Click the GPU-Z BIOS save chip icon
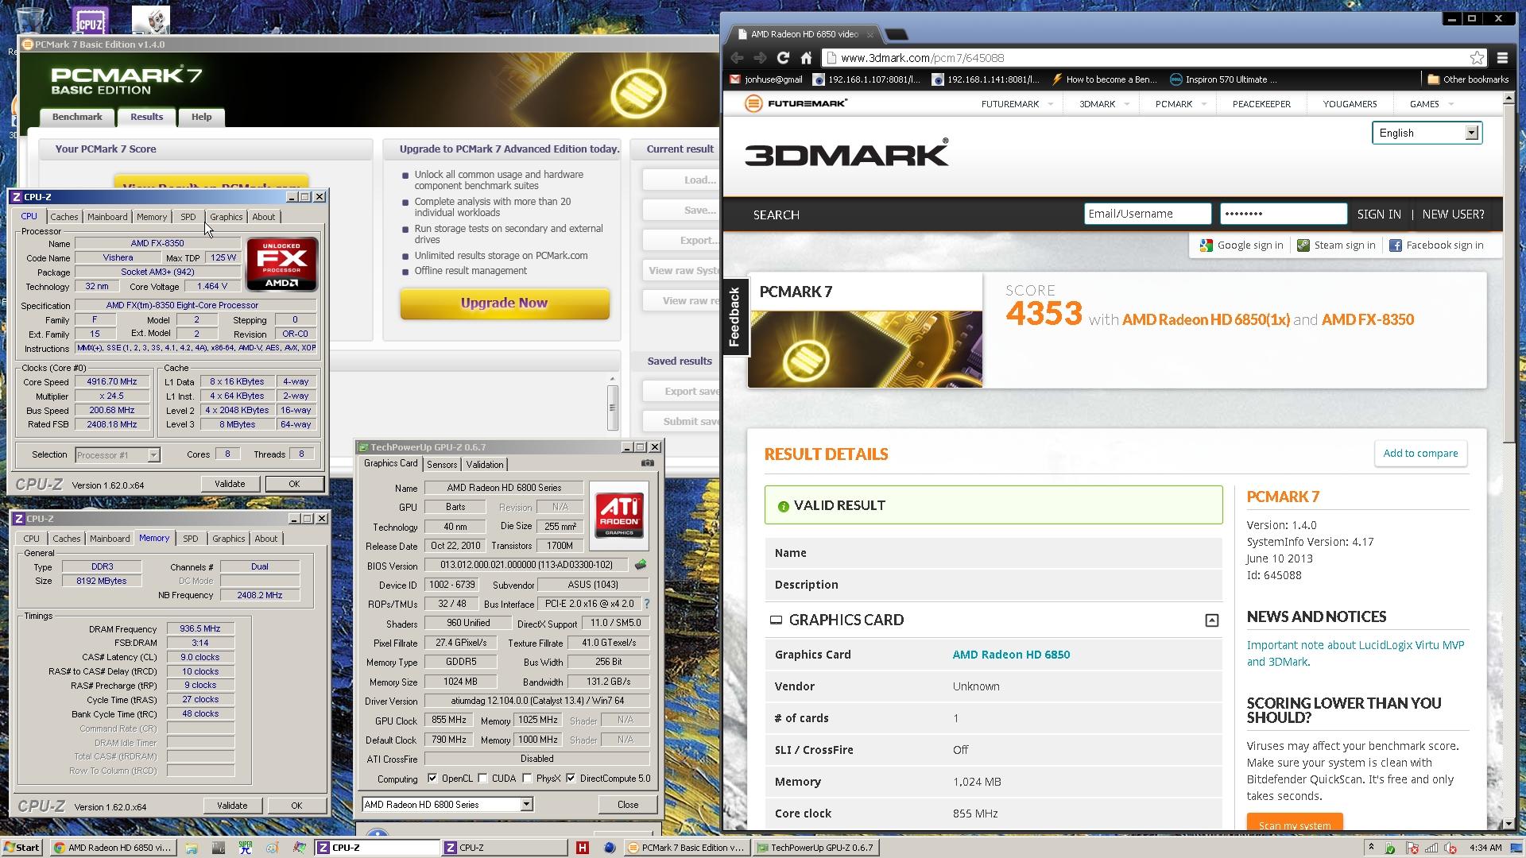The height and width of the screenshot is (858, 1526). (x=640, y=565)
